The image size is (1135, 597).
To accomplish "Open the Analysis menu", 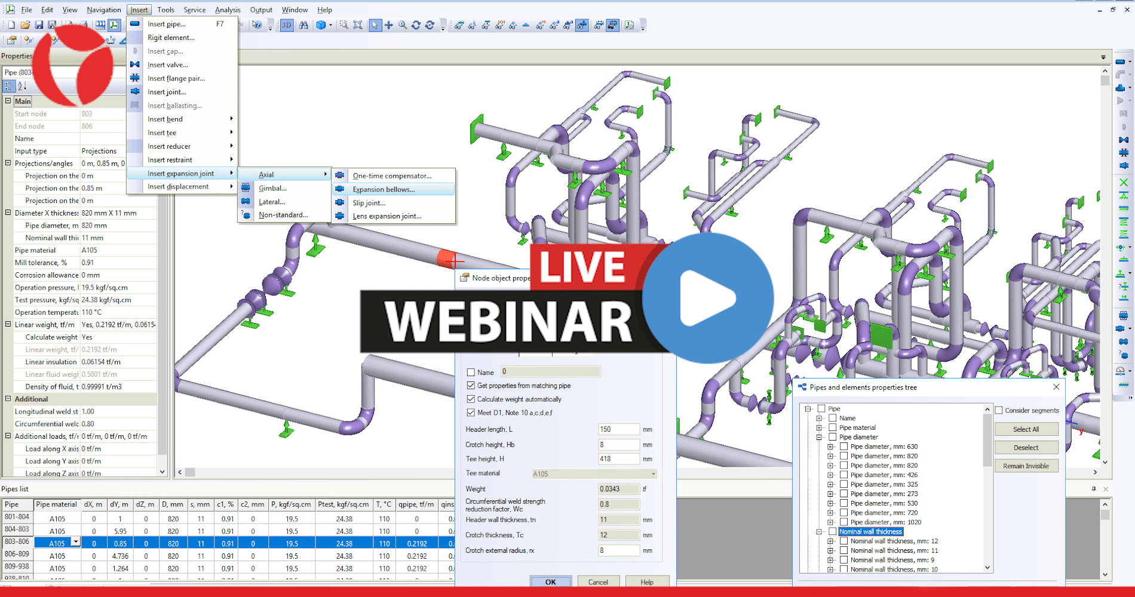I will [227, 10].
